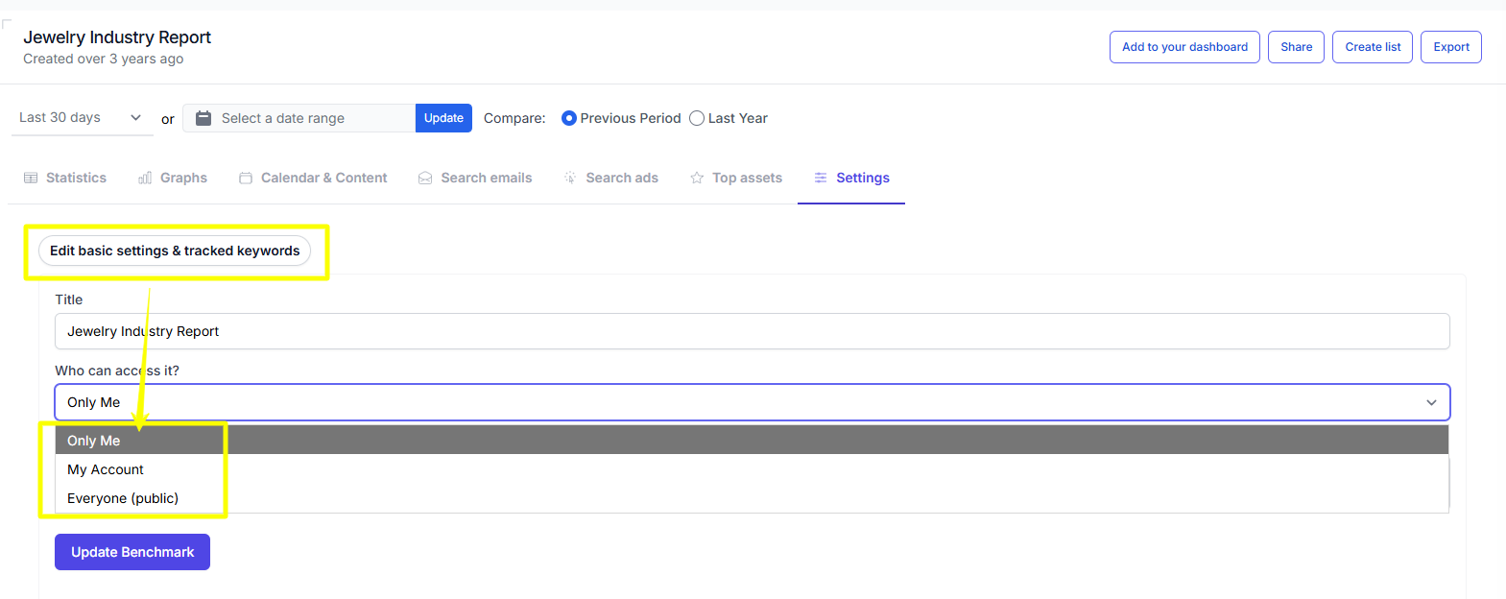This screenshot has height=599, width=1506.
Task: Click the Export button
Action: 1451,47
